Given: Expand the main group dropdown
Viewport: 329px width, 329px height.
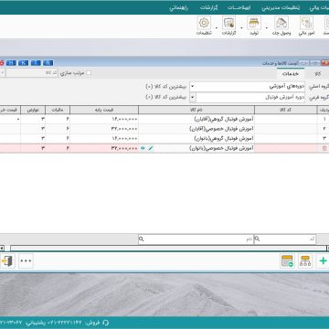Looking at the screenshot, I should [x=192, y=87].
